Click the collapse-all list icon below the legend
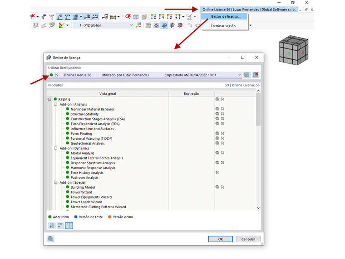This screenshot has width=345, height=259. pyautogui.click(x=60, y=225)
